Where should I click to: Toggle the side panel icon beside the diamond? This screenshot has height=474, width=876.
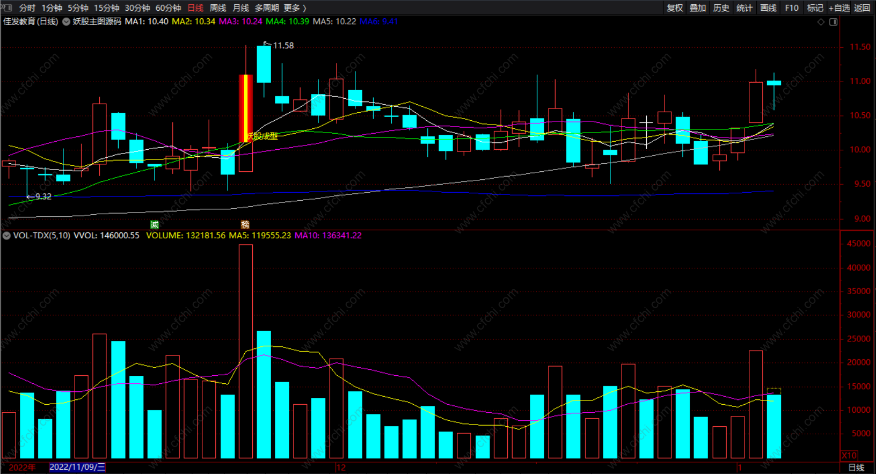[x=834, y=22]
